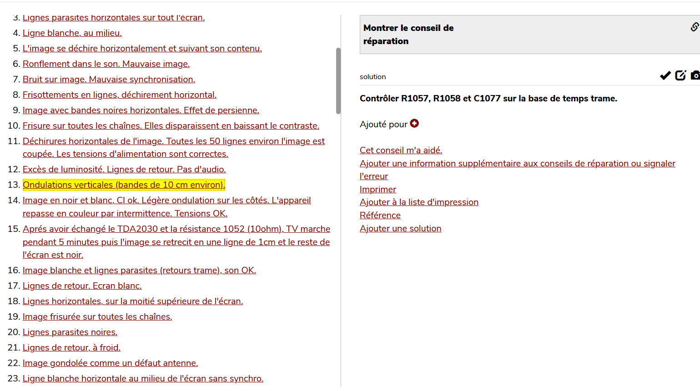
Task: Click 'Ajouter à la liste d'impression'
Action: 419,202
